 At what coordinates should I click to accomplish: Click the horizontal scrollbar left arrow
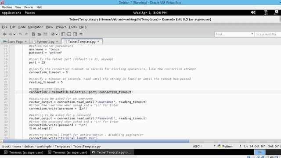[x=2, y=141]
